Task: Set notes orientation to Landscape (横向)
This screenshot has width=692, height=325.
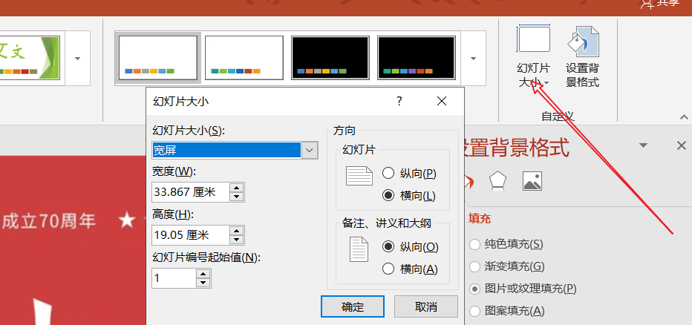Action: [388, 269]
